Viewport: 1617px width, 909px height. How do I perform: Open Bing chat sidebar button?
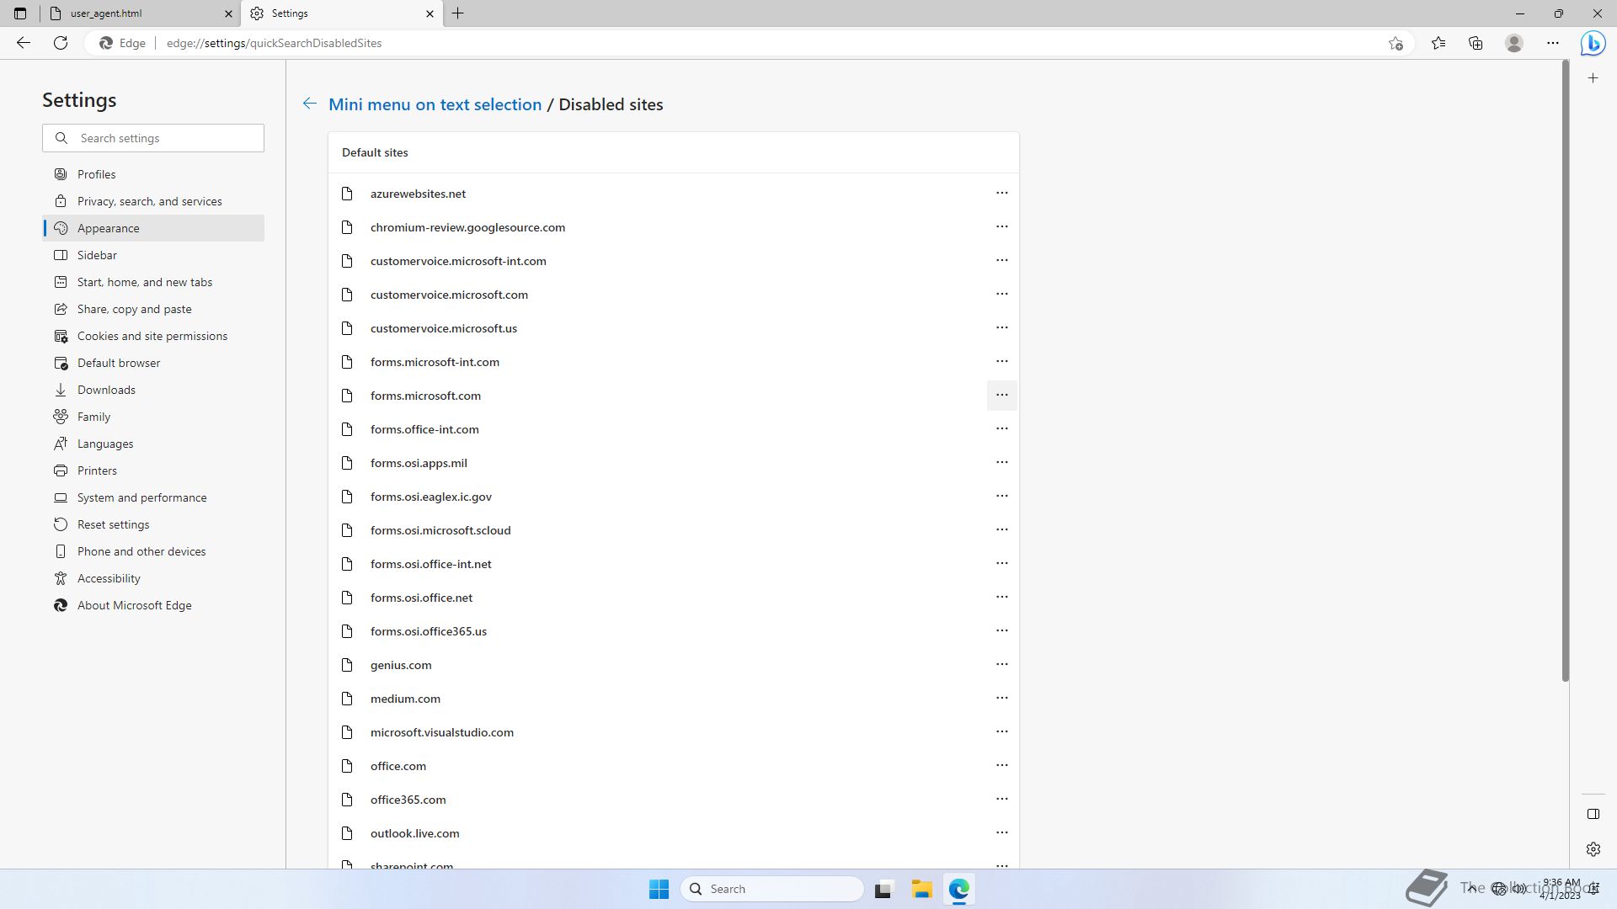1593,43
